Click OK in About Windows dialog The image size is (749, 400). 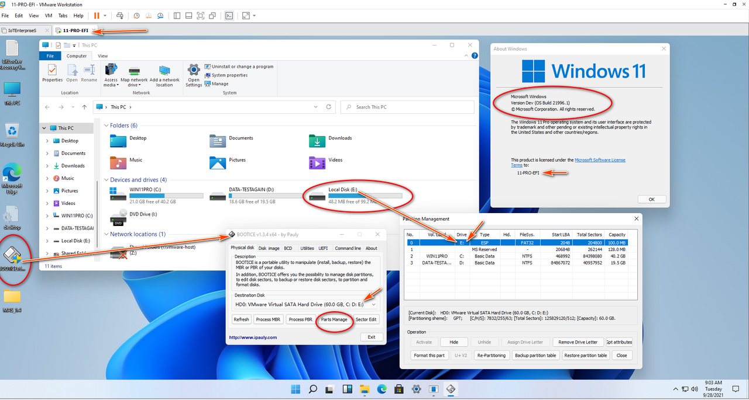pyautogui.click(x=651, y=199)
